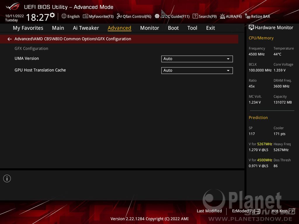Screen dimensions: 299x224
Task: Click the info circle icon
Action: [x=7, y=178]
